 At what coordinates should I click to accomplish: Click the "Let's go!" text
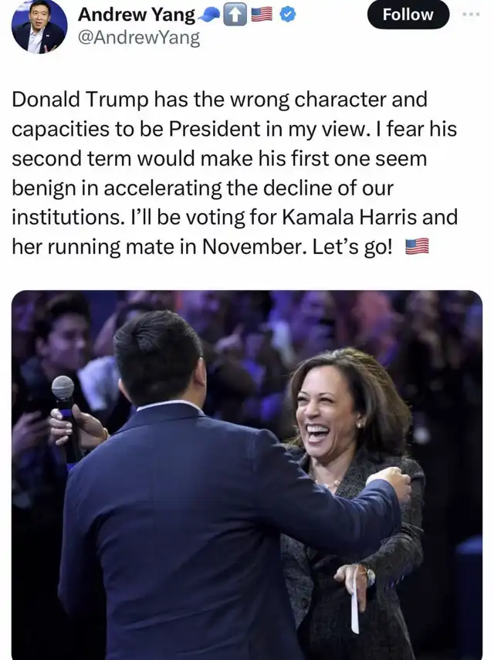pyautogui.click(x=352, y=247)
